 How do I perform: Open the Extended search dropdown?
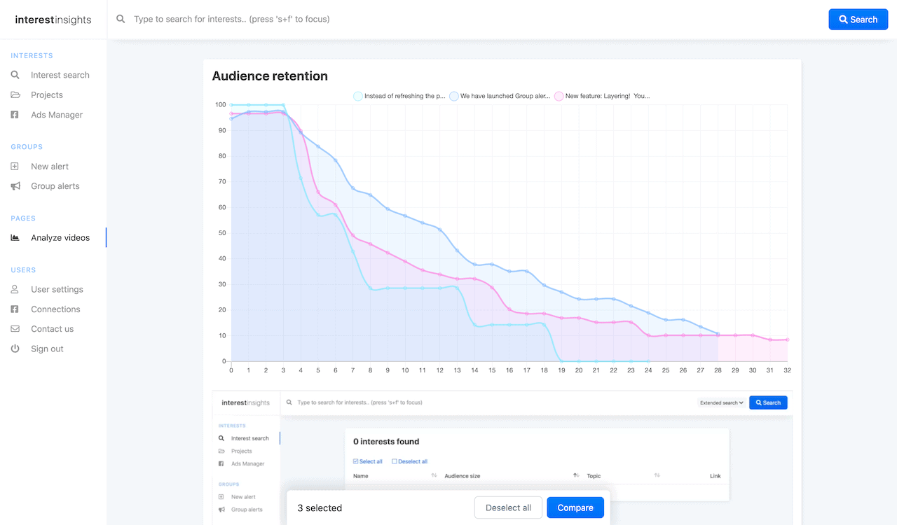(x=721, y=402)
